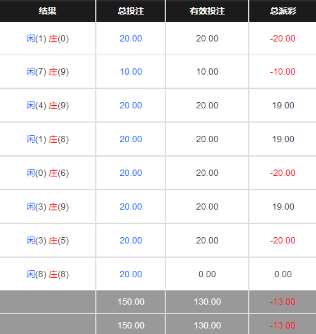
Task: Click the 总派彩 column header
Action: point(282,11)
